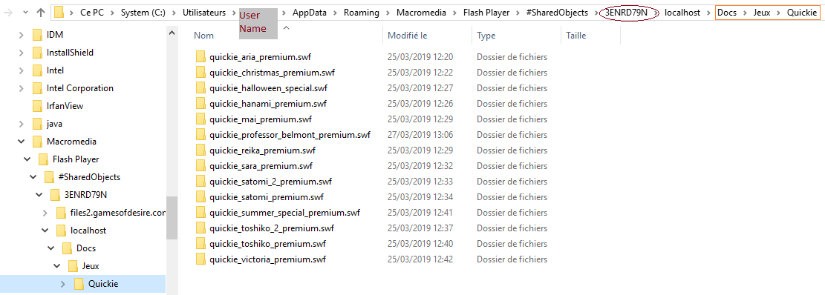This screenshot has height=295, width=825.
Task: Expand the IDM folder in tree
Action: [x=21, y=35]
